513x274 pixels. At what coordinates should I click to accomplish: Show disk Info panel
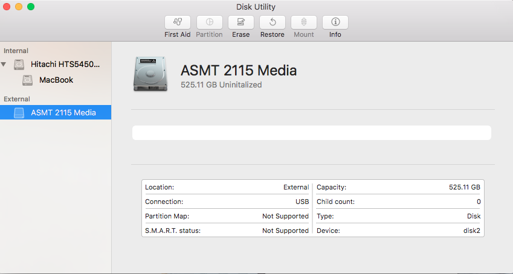(x=335, y=22)
